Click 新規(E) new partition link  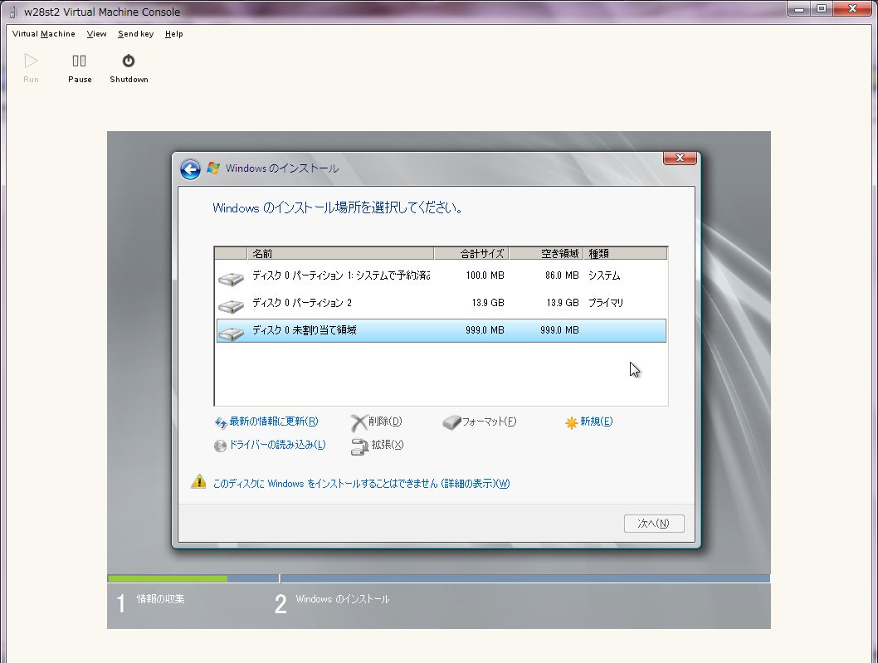coord(597,422)
